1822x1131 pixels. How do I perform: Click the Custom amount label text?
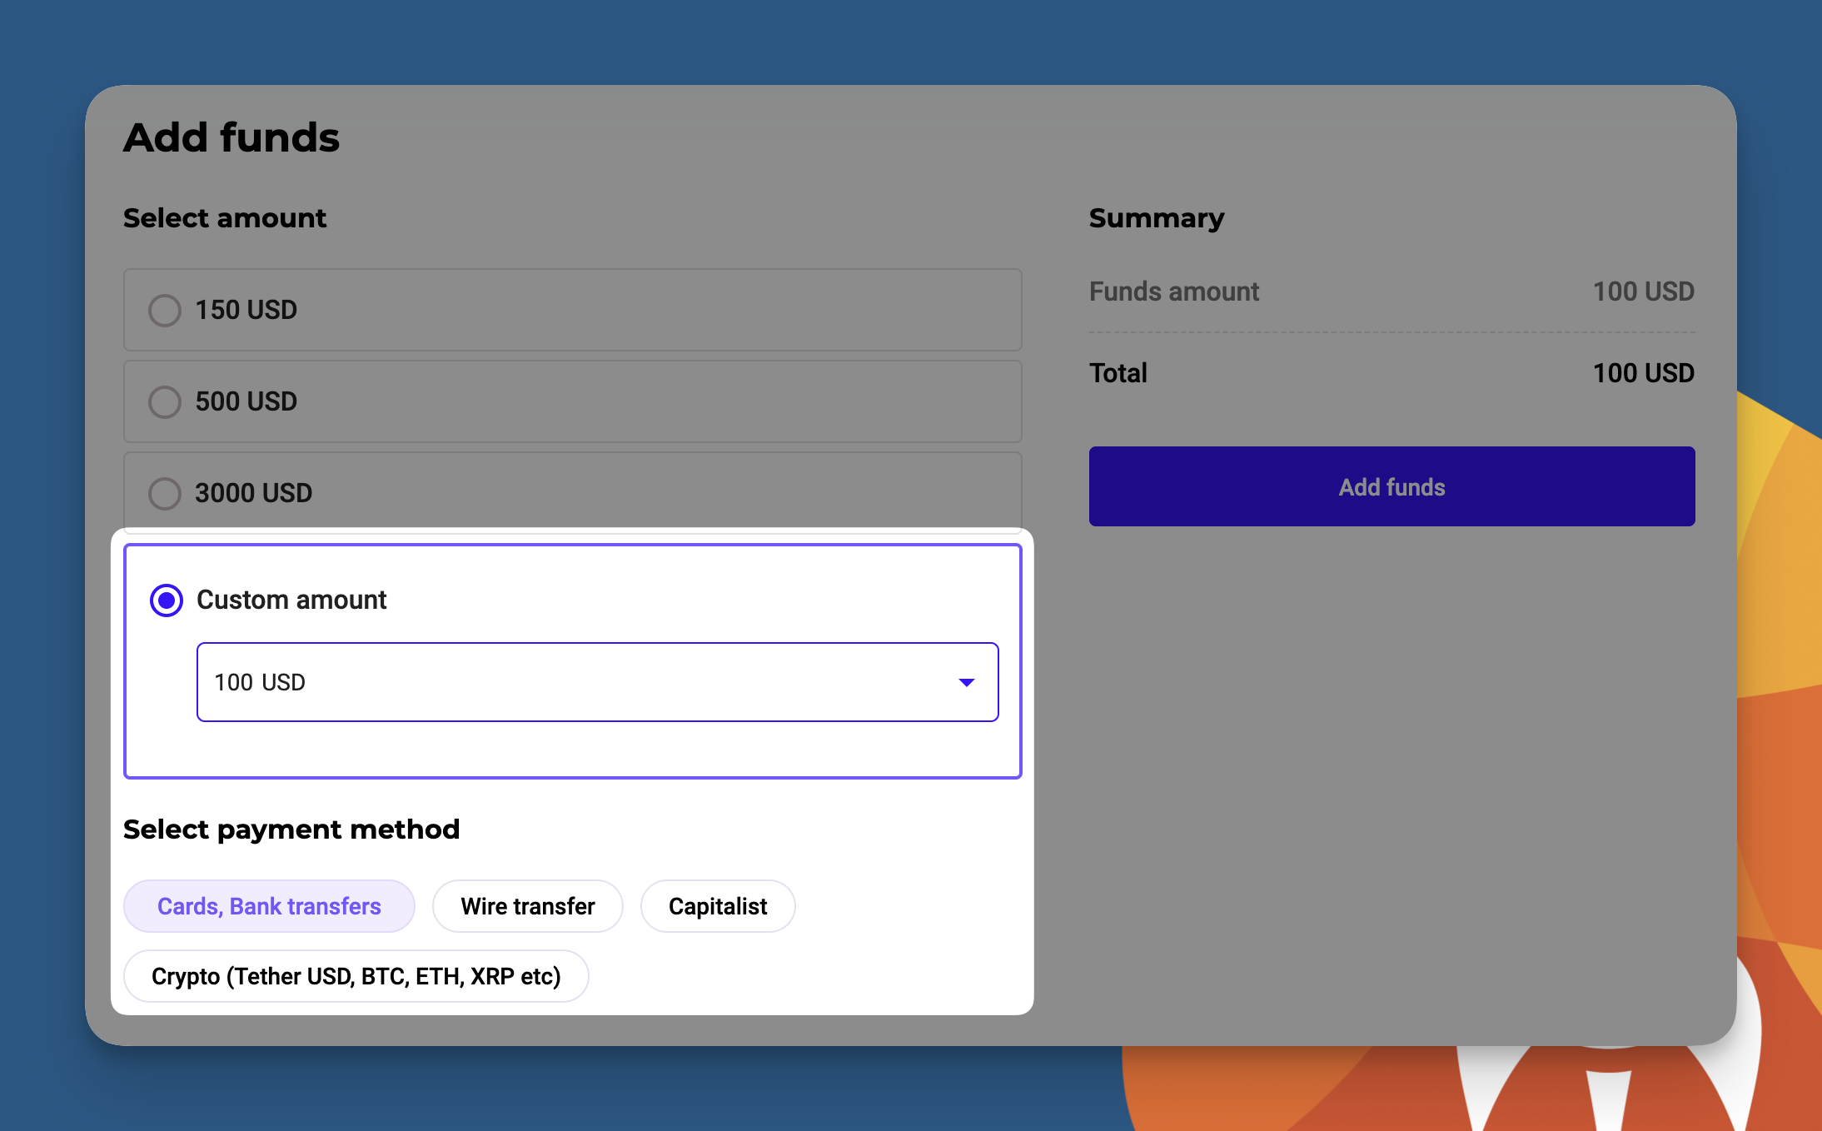291,600
